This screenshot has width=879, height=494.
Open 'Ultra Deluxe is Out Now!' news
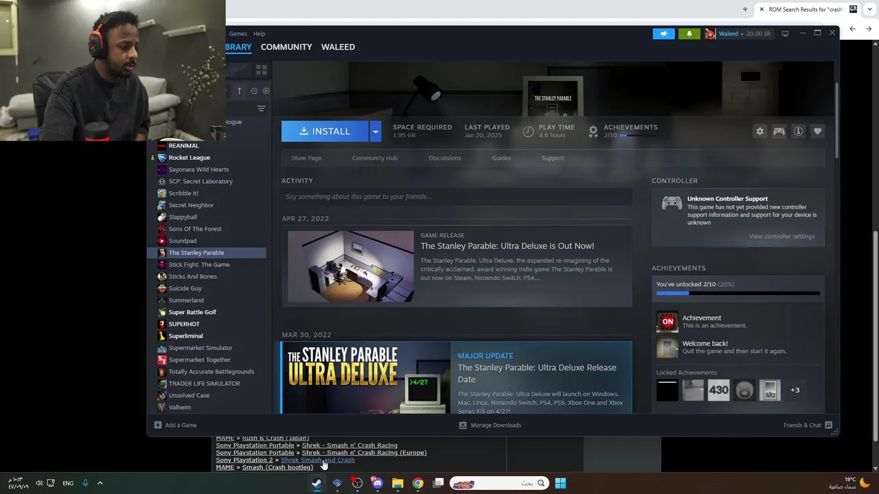pos(507,246)
